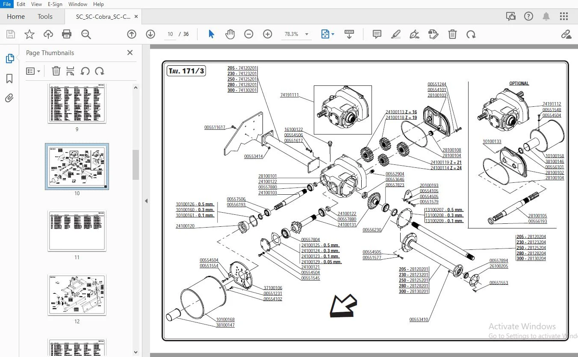
Task: Print the document
Action: [67, 34]
